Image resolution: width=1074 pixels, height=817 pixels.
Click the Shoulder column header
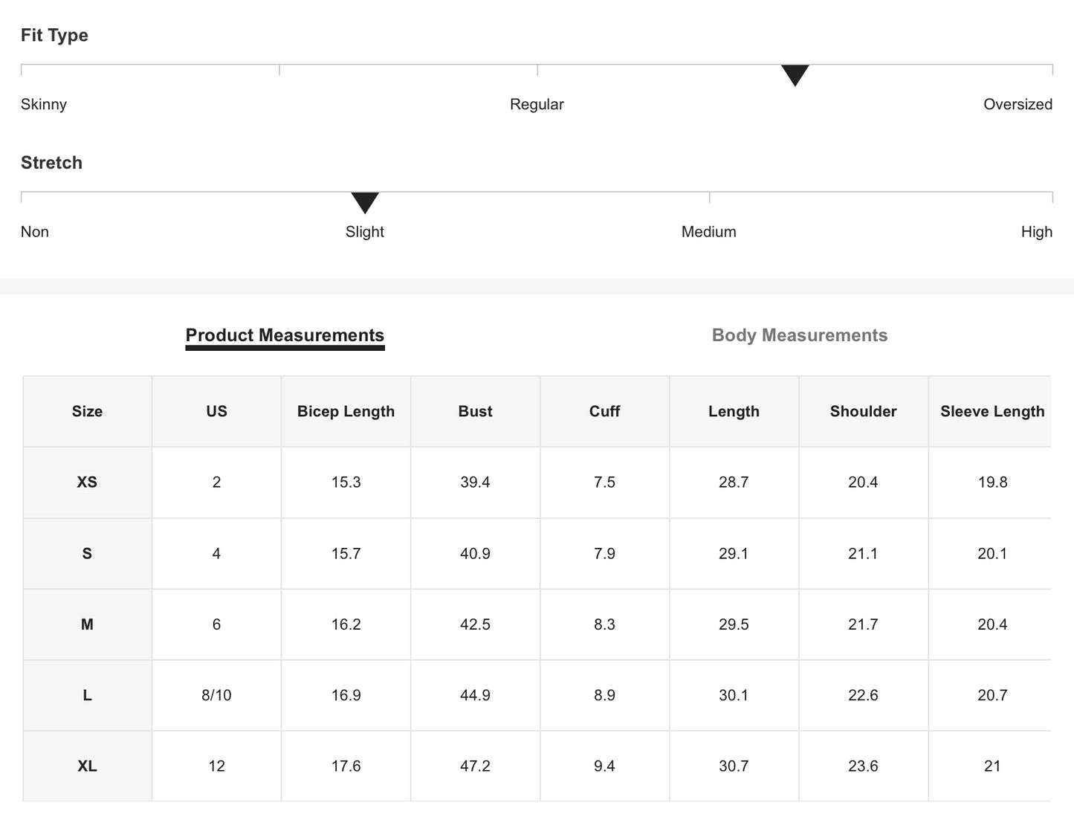[863, 412]
